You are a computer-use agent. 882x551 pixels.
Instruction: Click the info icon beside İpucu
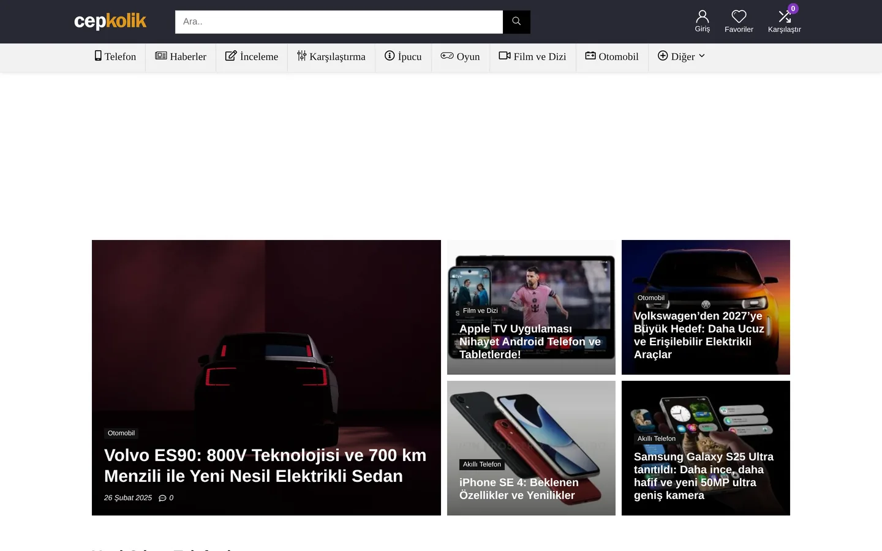(x=390, y=56)
